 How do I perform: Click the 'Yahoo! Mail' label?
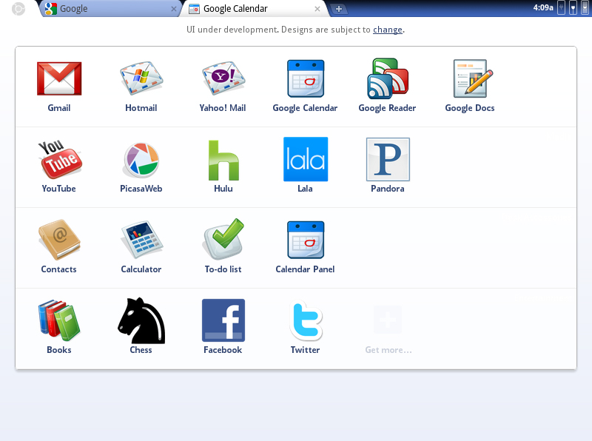pos(223,108)
